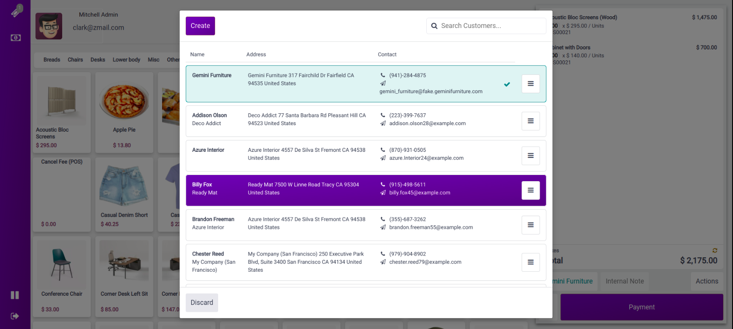Image resolution: width=733 pixels, height=329 pixels.
Task: Click the sign-out arrow icon
Action: point(15,316)
